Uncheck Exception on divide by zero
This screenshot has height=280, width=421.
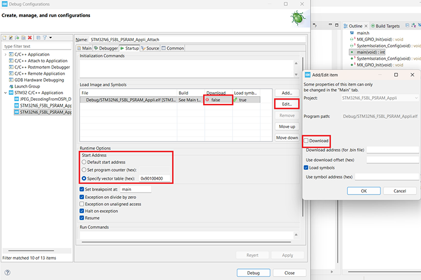[82, 197]
